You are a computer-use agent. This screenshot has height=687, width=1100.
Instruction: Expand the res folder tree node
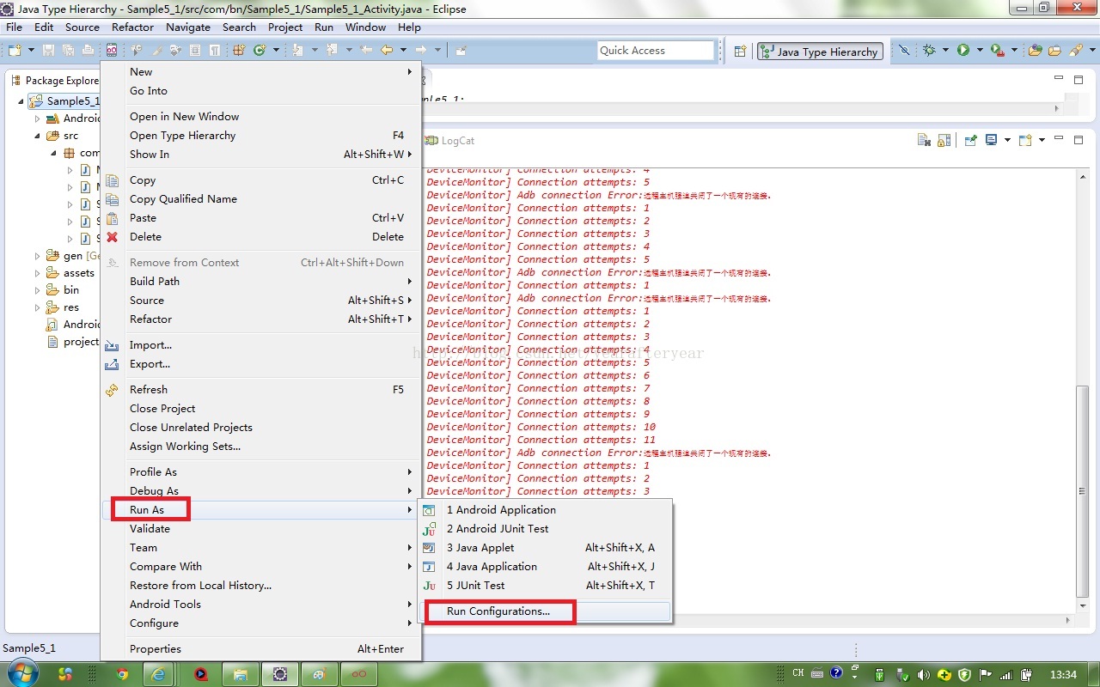click(x=37, y=307)
